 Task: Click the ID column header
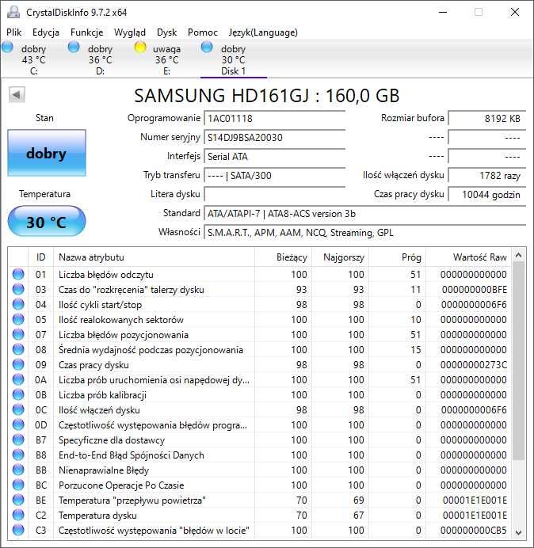pyautogui.click(x=40, y=257)
